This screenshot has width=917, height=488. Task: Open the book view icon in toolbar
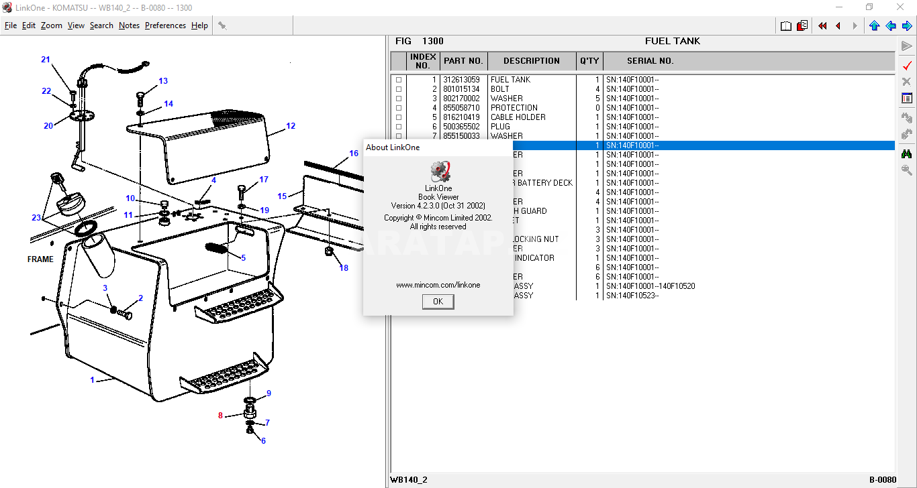(786, 25)
